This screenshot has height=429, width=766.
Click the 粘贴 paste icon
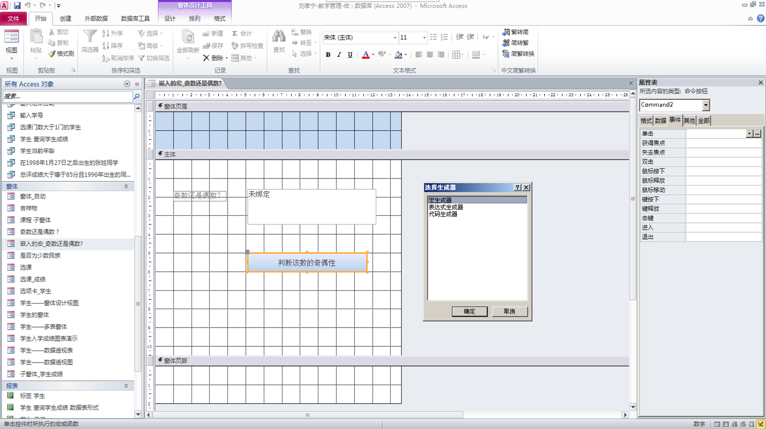[36, 37]
